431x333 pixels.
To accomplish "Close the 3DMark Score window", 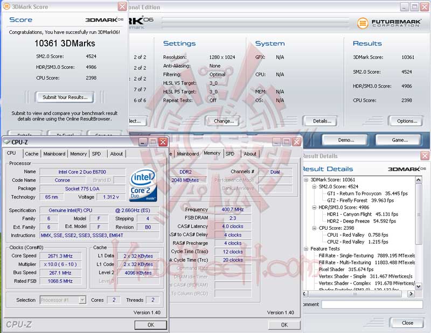I will click(122, 6).
